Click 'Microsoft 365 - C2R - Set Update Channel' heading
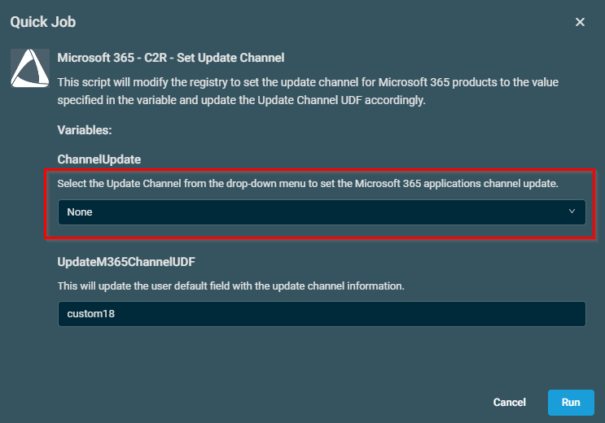 (x=170, y=58)
